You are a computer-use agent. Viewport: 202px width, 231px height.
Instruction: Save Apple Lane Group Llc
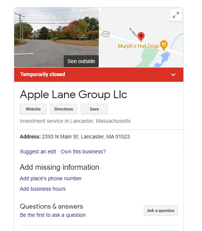[94, 109]
